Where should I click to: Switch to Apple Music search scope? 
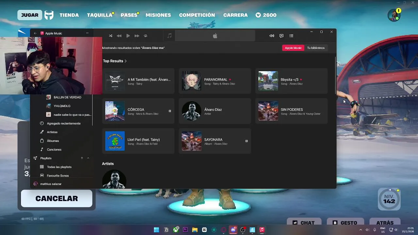pyautogui.click(x=293, y=48)
